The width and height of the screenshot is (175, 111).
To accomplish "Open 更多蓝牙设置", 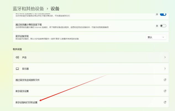I will 22,91.
